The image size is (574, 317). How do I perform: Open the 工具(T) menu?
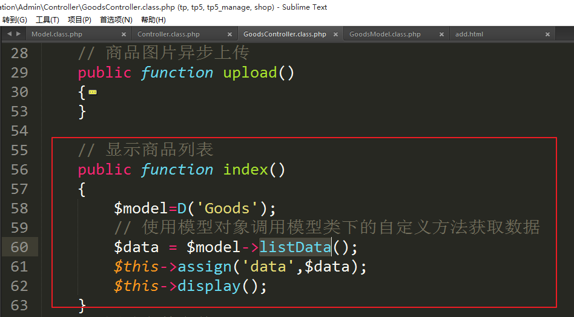(x=47, y=20)
